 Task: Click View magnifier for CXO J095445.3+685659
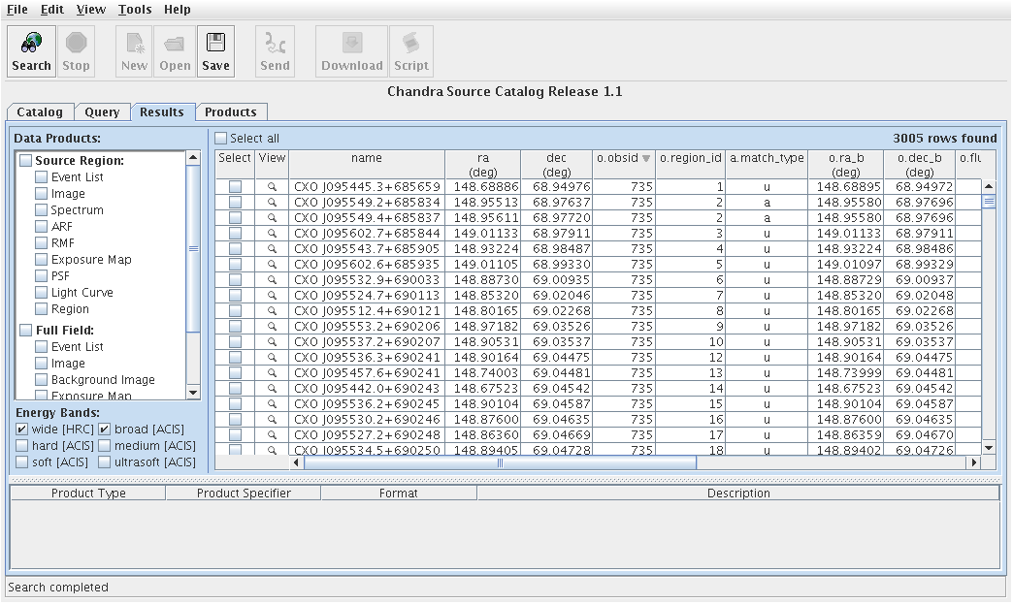273,186
